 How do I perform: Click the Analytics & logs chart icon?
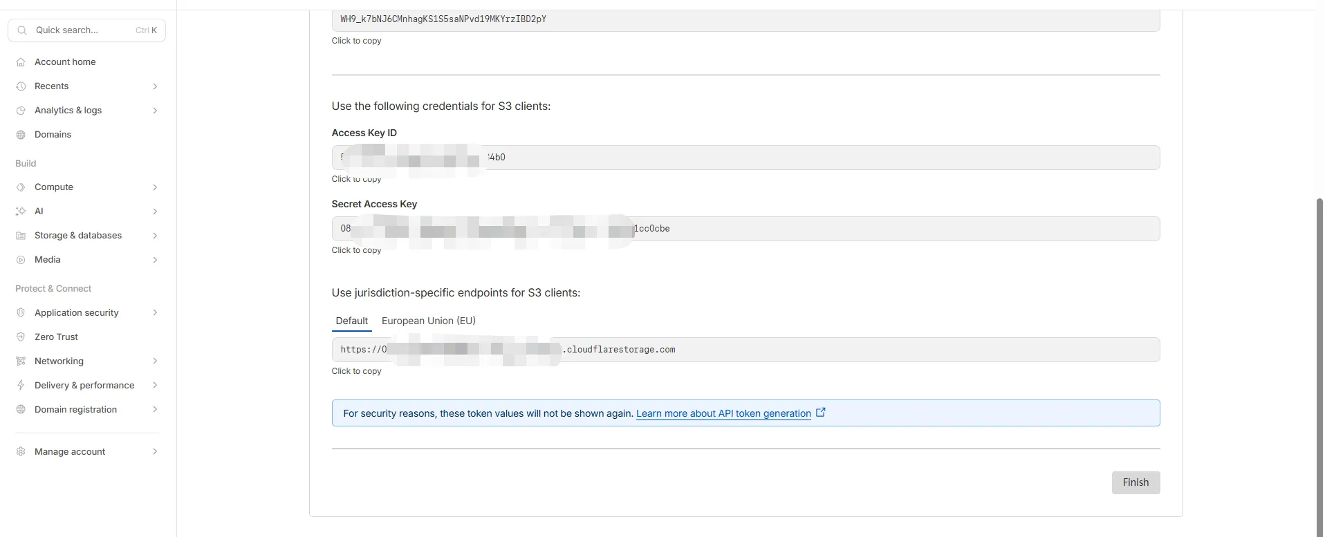click(21, 111)
